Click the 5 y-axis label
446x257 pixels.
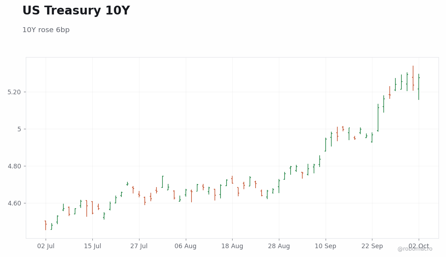coord(19,129)
